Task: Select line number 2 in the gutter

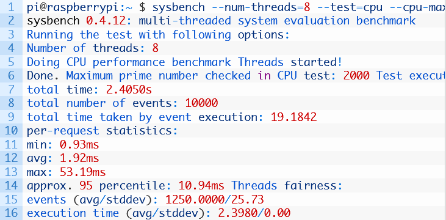Action: pyautogui.click(x=12, y=21)
